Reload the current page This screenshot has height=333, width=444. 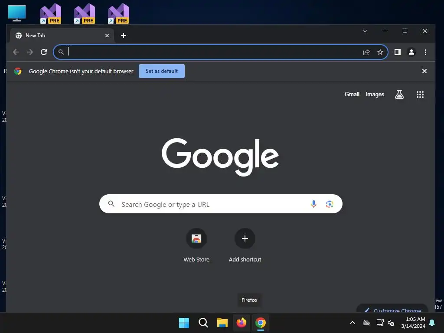[44, 52]
